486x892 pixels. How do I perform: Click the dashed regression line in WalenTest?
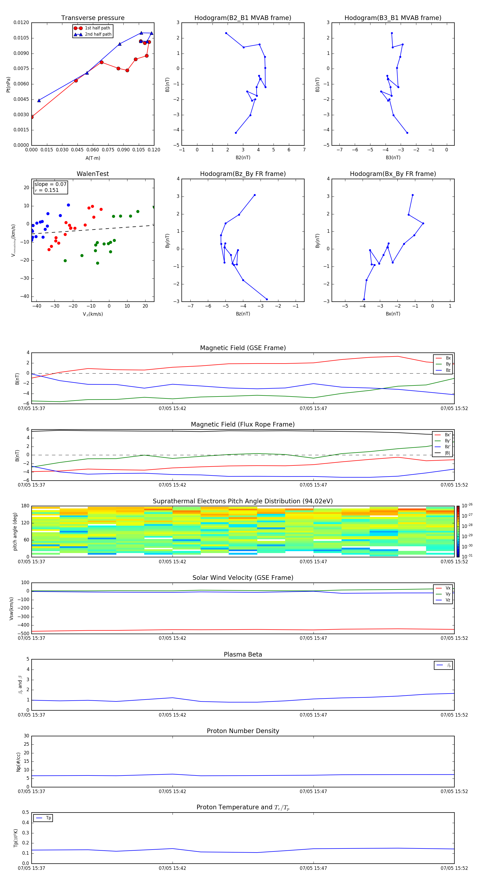(93, 229)
